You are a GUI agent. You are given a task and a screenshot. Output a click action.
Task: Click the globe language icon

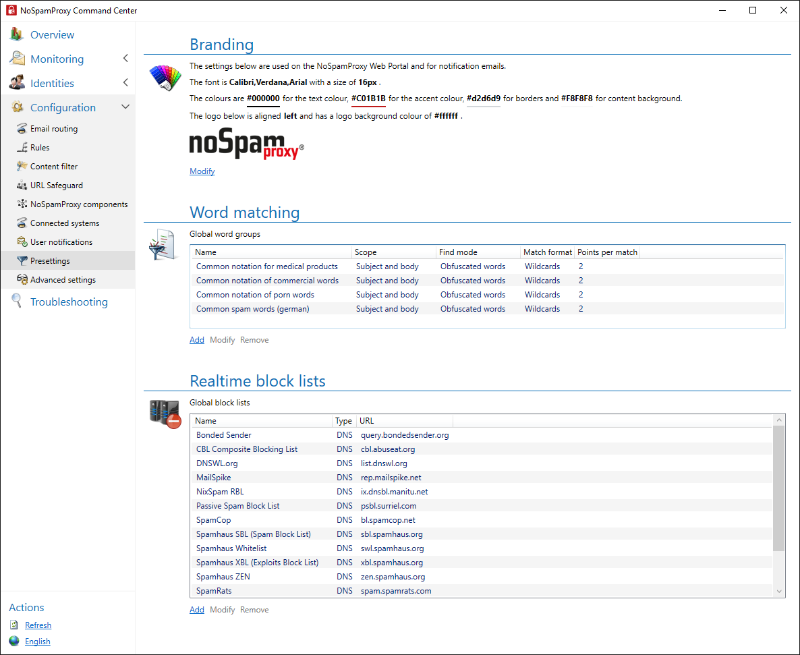14,642
